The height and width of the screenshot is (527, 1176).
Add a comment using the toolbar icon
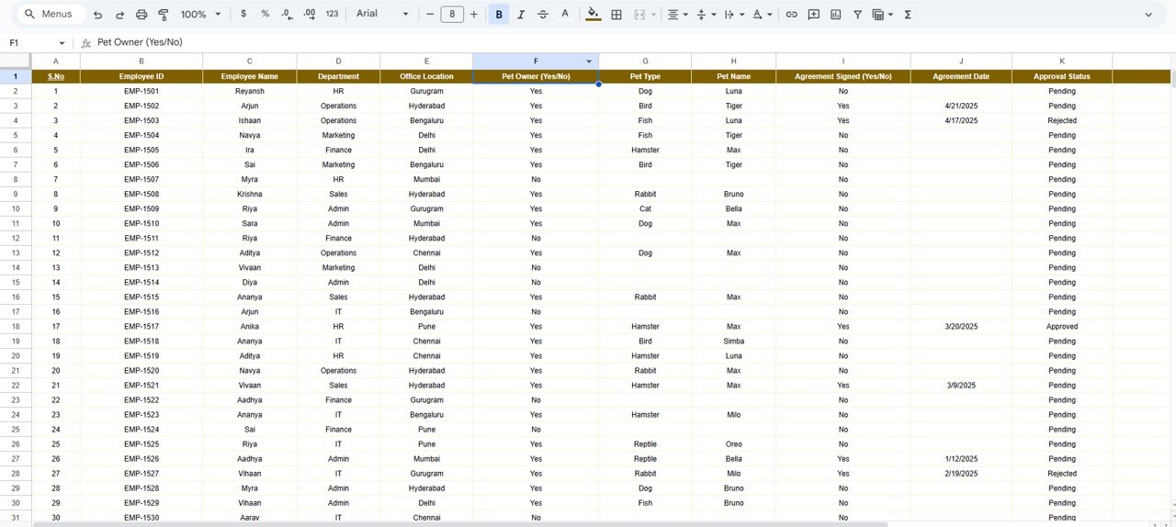812,15
